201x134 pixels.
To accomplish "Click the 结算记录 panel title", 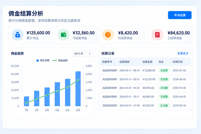I will point(108,53).
